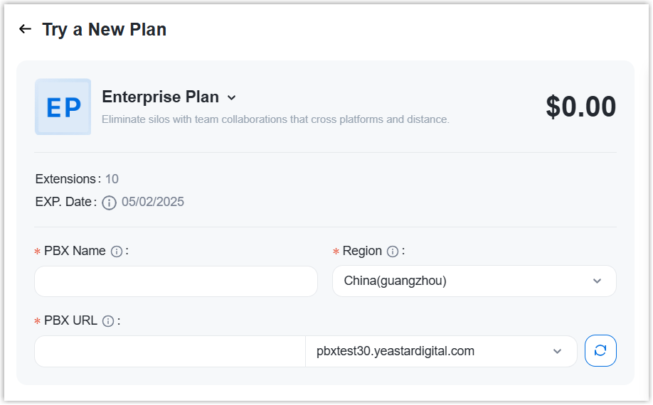The image size is (653, 405).
Task: Go back using the left arrow
Action: click(x=25, y=29)
